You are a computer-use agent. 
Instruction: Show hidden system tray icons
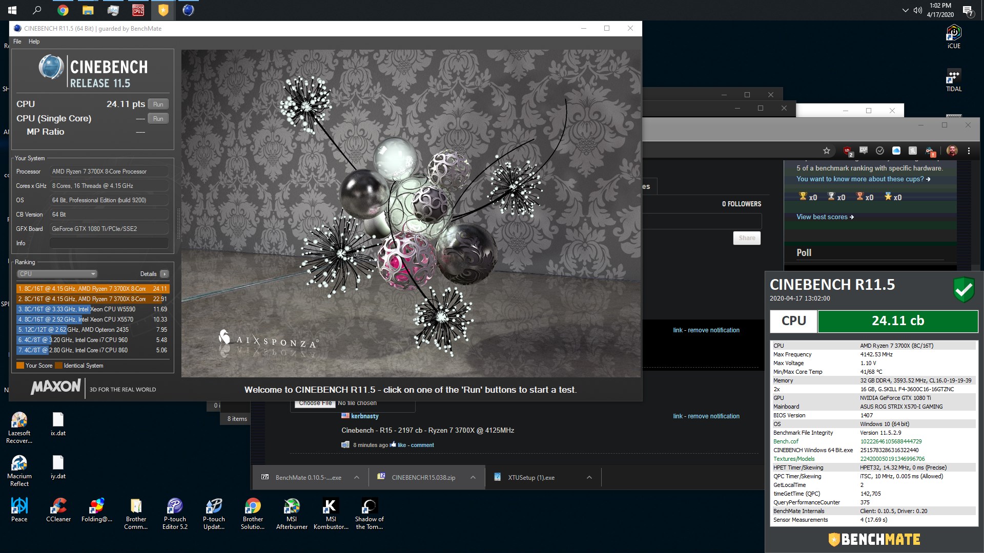click(x=905, y=10)
